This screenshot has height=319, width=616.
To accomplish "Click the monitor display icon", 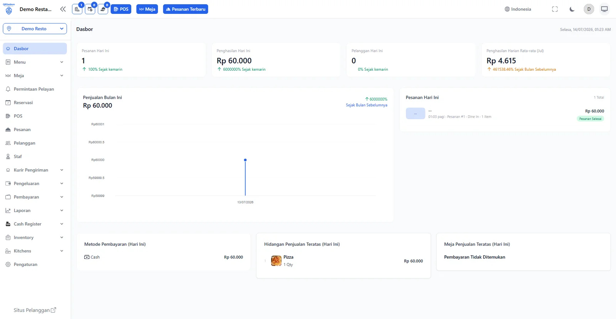I will pos(604,9).
